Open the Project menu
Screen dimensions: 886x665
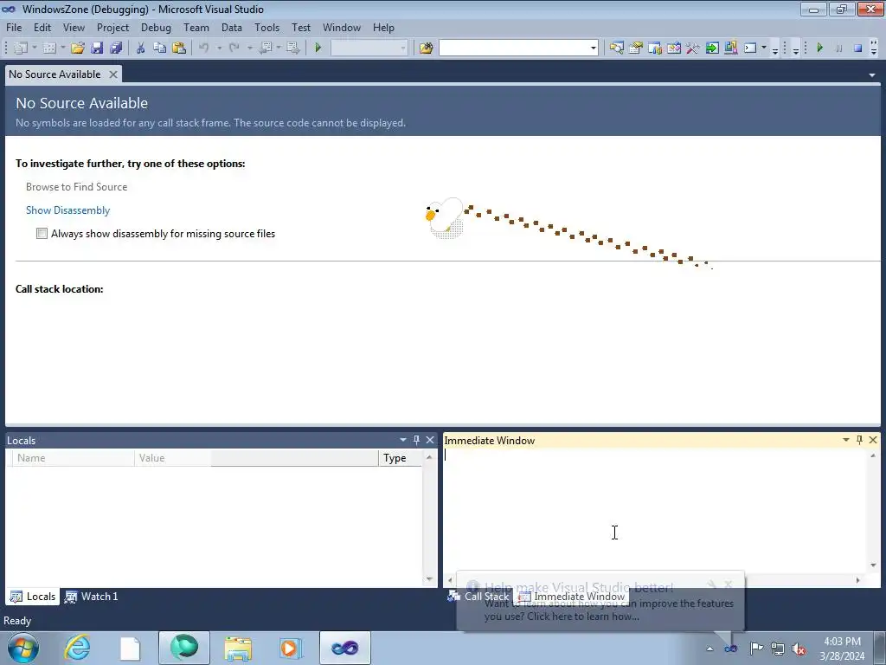coord(112,27)
